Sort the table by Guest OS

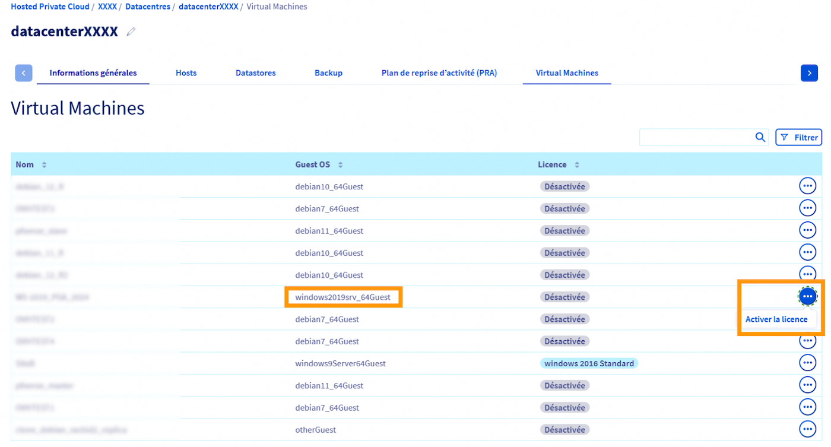point(339,164)
